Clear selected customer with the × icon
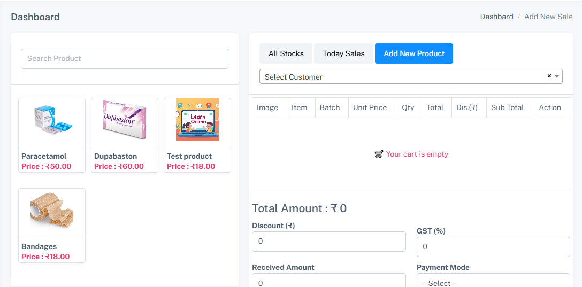Image resolution: width=582 pixels, height=287 pixels. click(x=549, y=76)
